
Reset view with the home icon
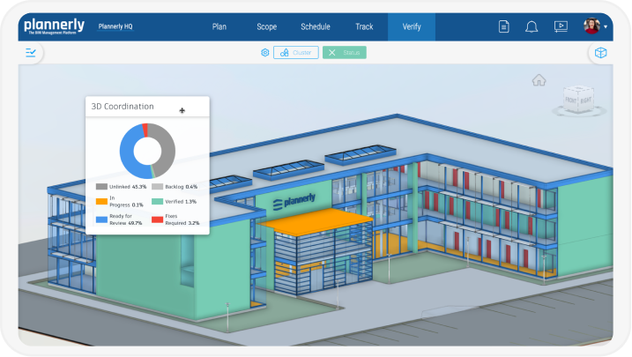(x=539, y=80)
